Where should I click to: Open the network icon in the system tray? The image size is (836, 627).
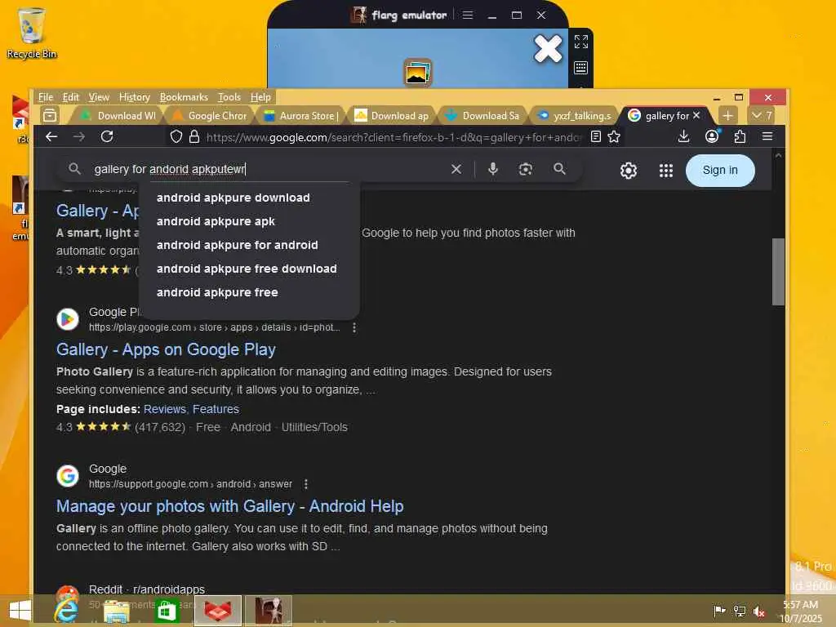pyautogui.click(x=739, y=611)
